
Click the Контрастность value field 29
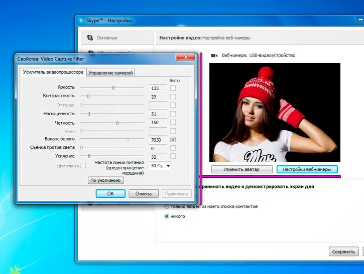[x=158, y=97]
